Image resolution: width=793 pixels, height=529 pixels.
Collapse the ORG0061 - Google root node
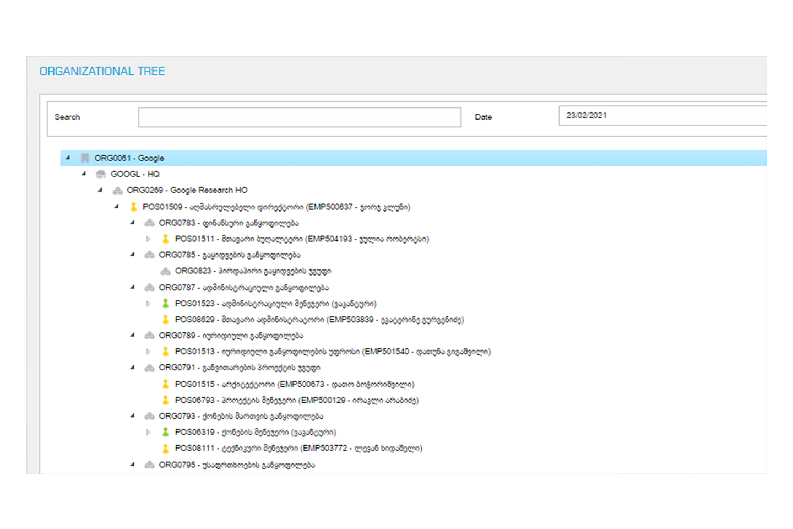[x=68, y=158]
